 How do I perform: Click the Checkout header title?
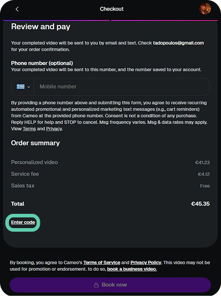pyautogui.click(x=112, y=9)
